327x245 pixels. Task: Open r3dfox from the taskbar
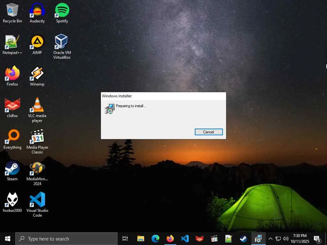(x=200, y=239)
